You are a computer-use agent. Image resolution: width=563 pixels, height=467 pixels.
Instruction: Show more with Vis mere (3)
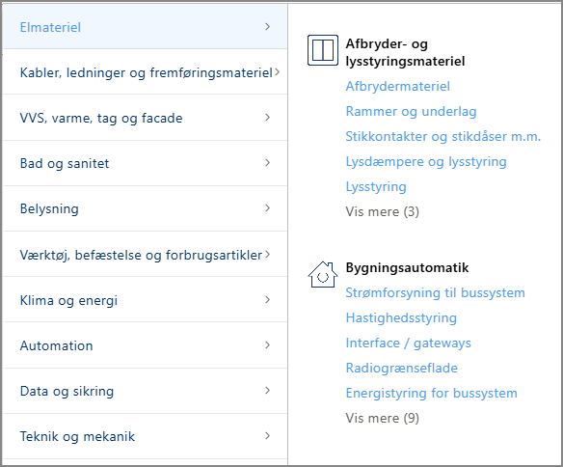pos(382,211)
